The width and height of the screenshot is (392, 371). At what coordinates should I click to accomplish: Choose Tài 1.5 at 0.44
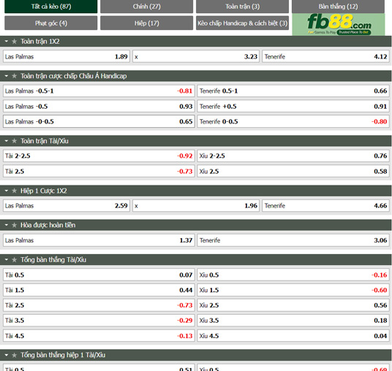[99, 290]
